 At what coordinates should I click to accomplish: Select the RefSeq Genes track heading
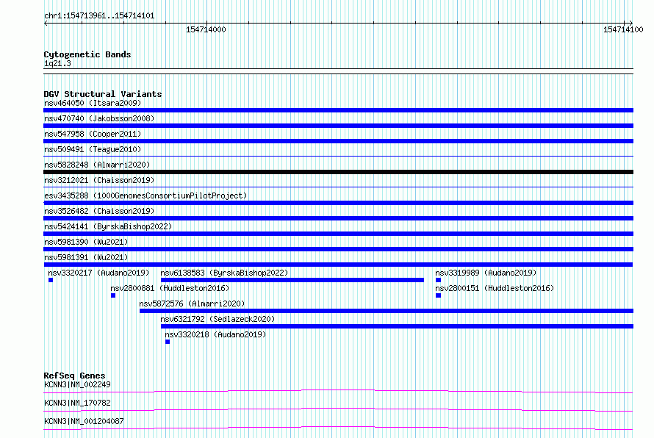(x=74, y=376)
